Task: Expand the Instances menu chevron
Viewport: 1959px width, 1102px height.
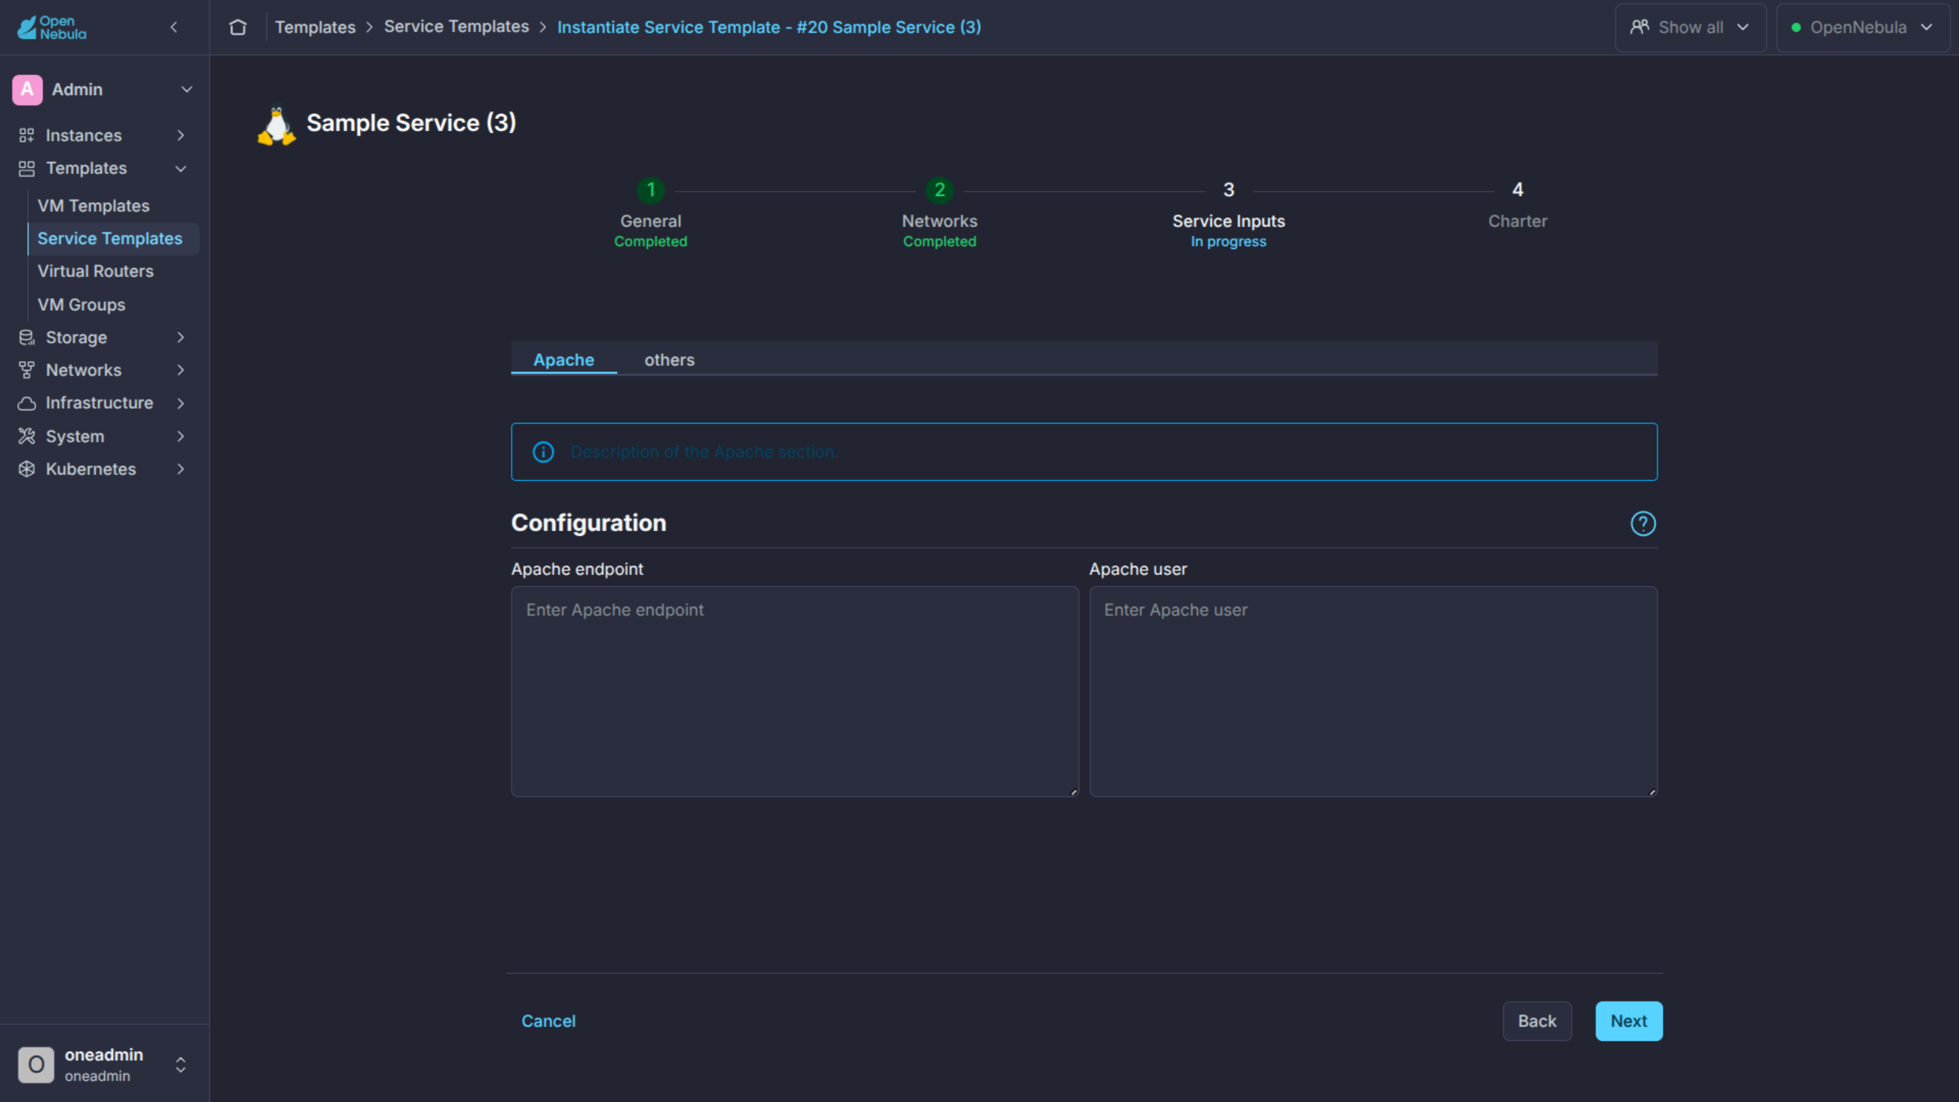Action: (x=181, y=135)
